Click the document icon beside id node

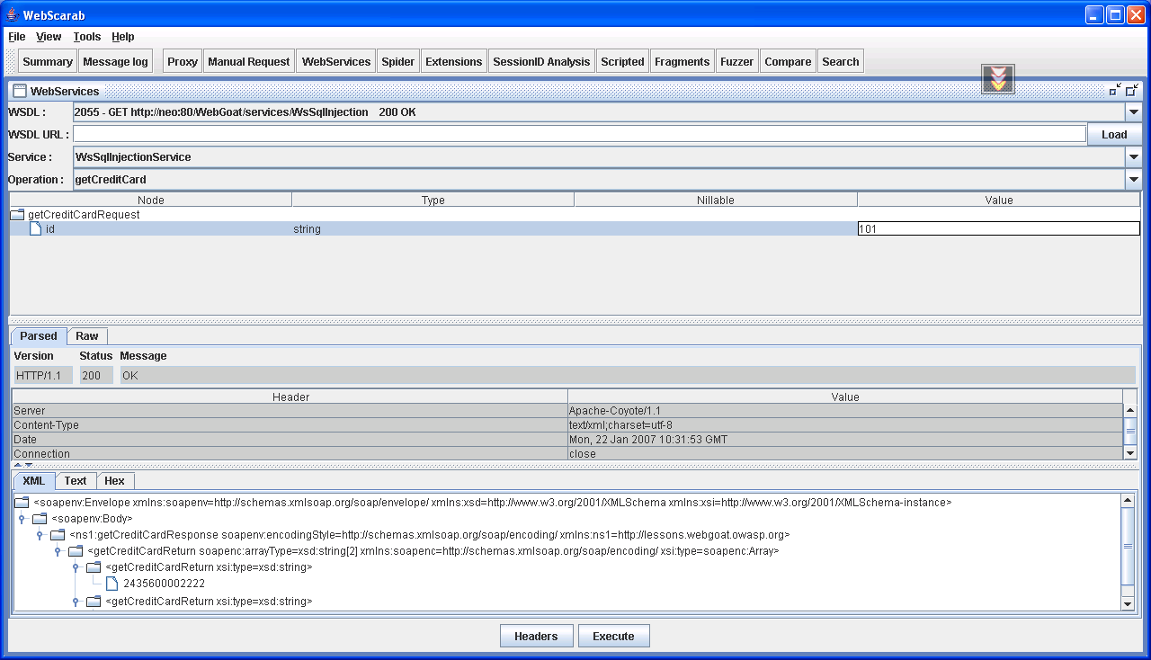(36, 229)
